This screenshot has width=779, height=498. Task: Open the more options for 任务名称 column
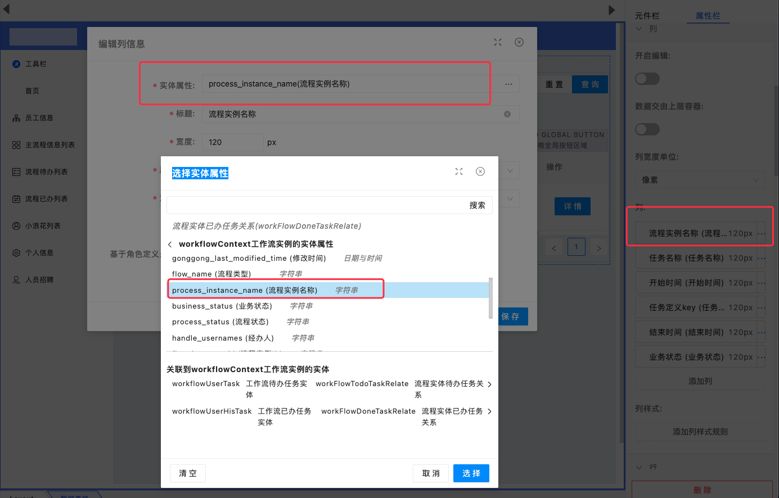coord(762,259)
